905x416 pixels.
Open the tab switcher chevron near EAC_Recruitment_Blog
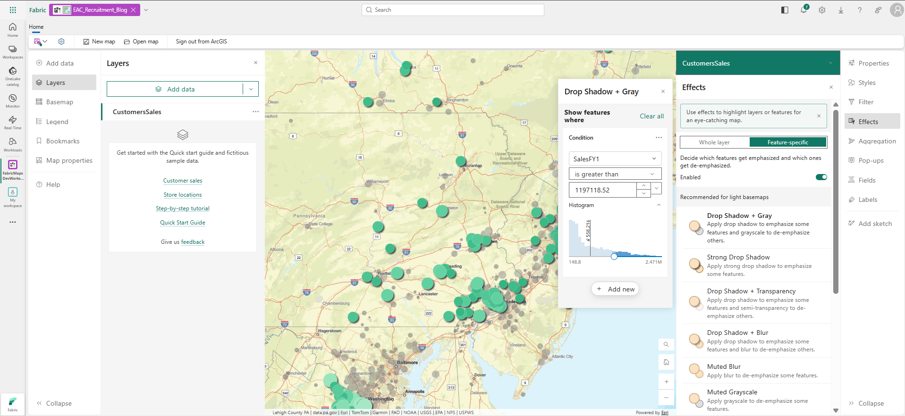(x=146, y=10)
